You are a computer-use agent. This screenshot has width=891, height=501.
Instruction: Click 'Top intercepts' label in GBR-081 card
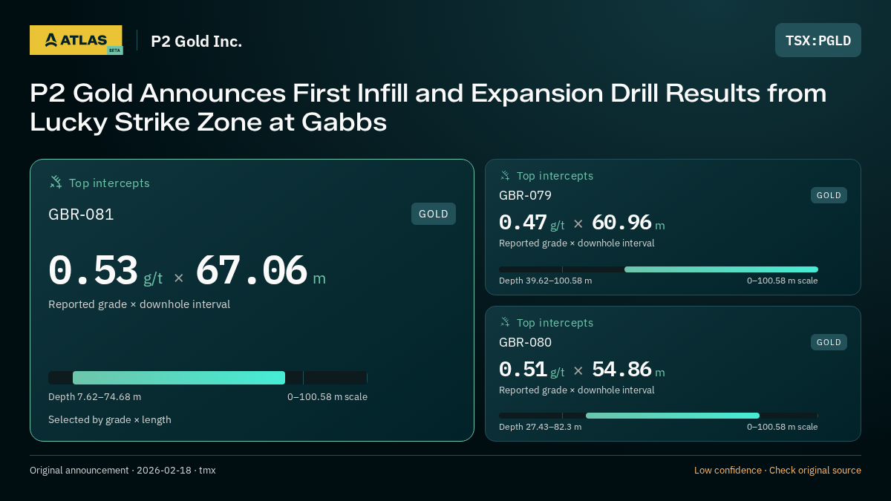pyautogui.click(x=109, y=183)
